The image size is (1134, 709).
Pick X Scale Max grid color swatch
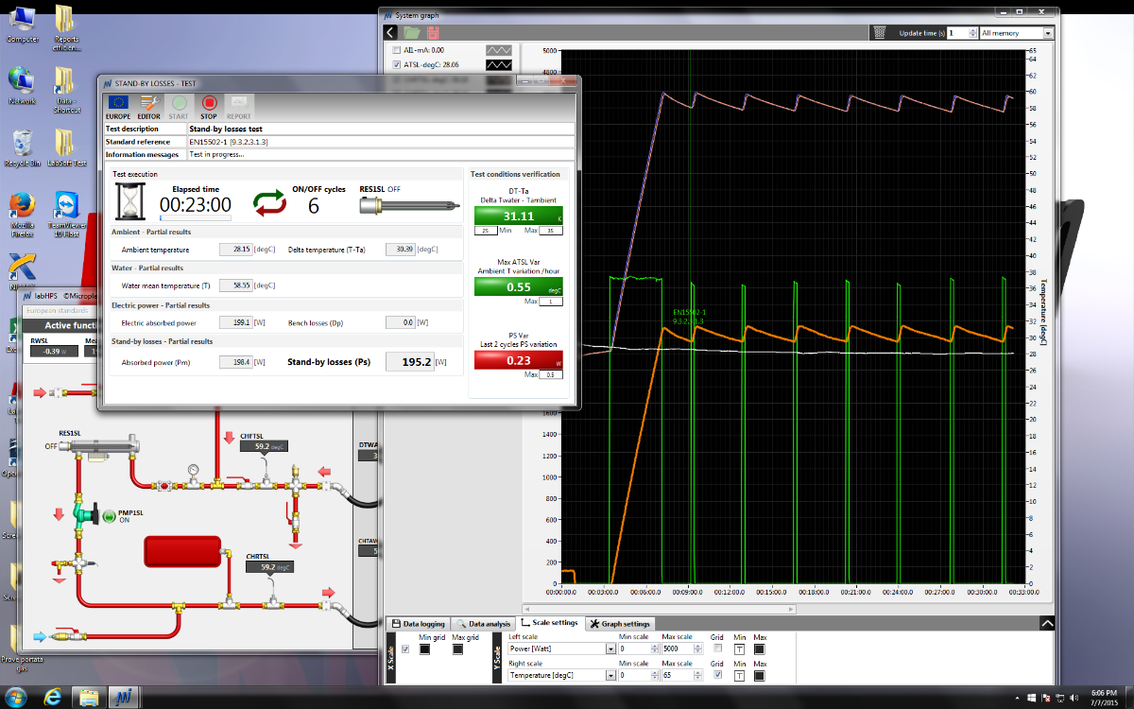[x=458, y=649]
